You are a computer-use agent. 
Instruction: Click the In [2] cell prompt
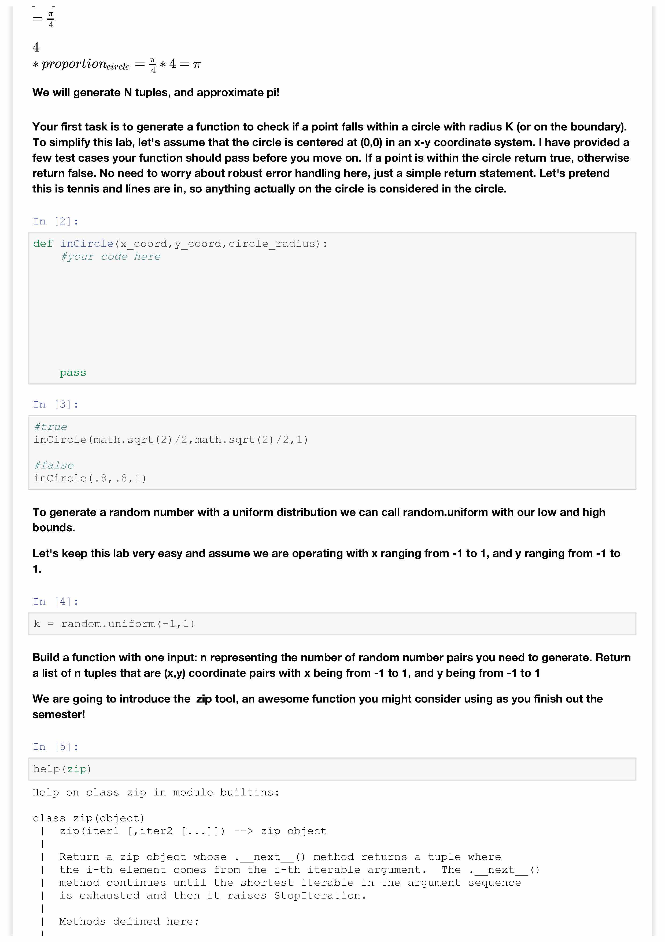pos(56,221)
